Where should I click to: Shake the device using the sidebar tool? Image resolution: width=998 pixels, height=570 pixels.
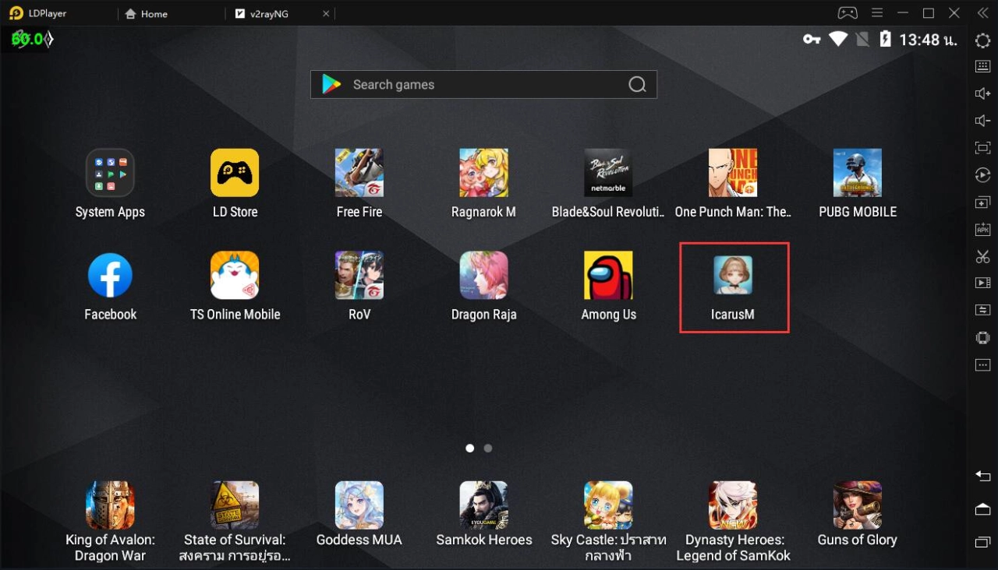point(982,337)
